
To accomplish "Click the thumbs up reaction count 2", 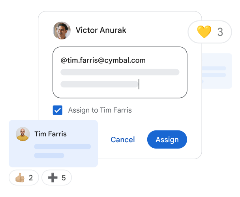I will (x=31, y=178).
